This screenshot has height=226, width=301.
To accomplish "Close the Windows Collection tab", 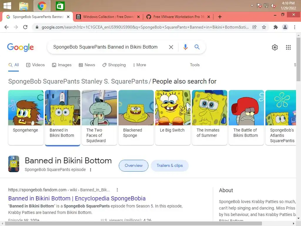I will pos(138,17).
